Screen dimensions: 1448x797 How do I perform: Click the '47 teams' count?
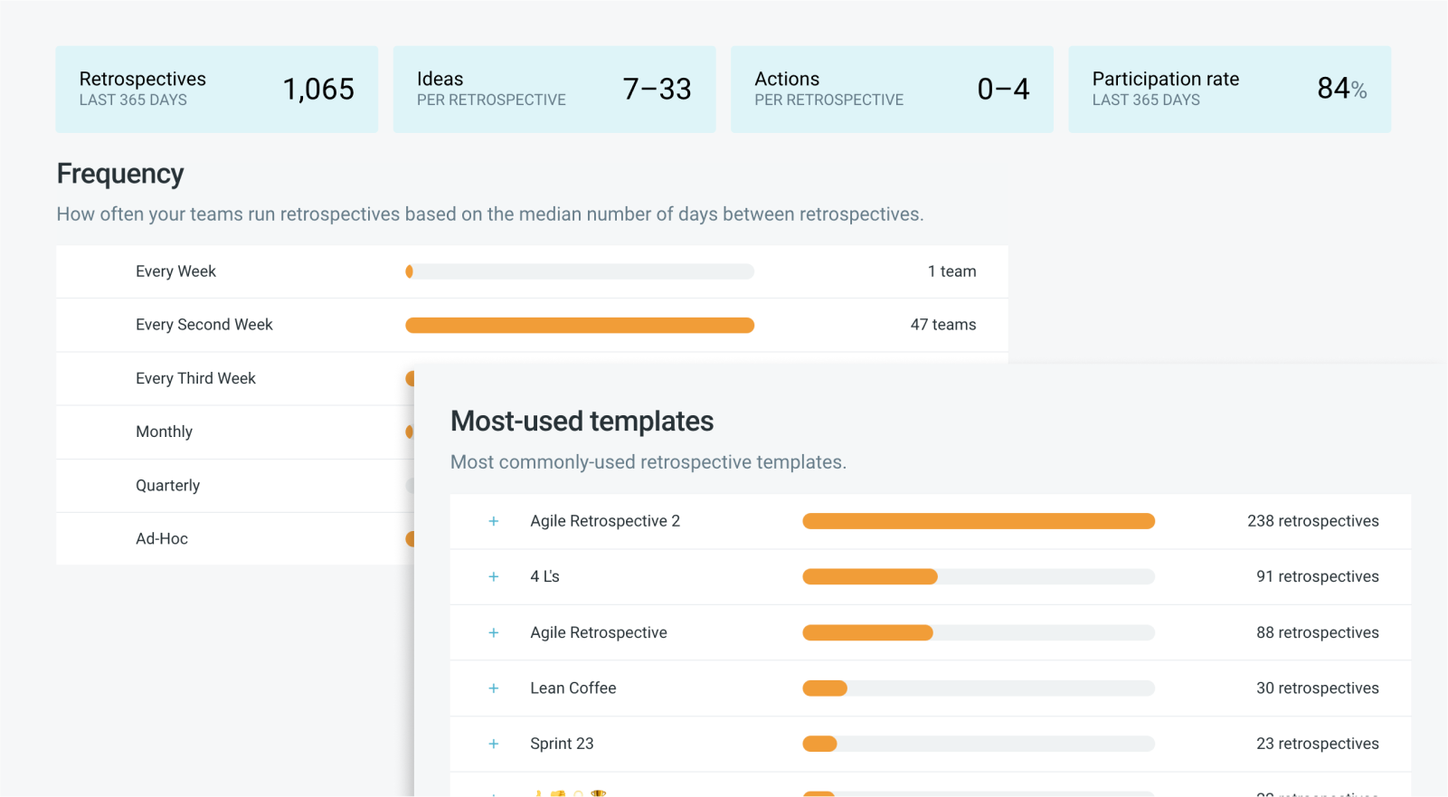943,325
